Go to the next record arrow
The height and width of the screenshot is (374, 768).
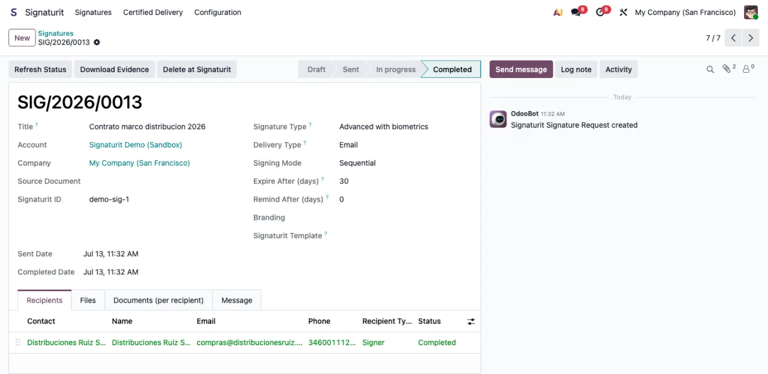coord(751,38)
